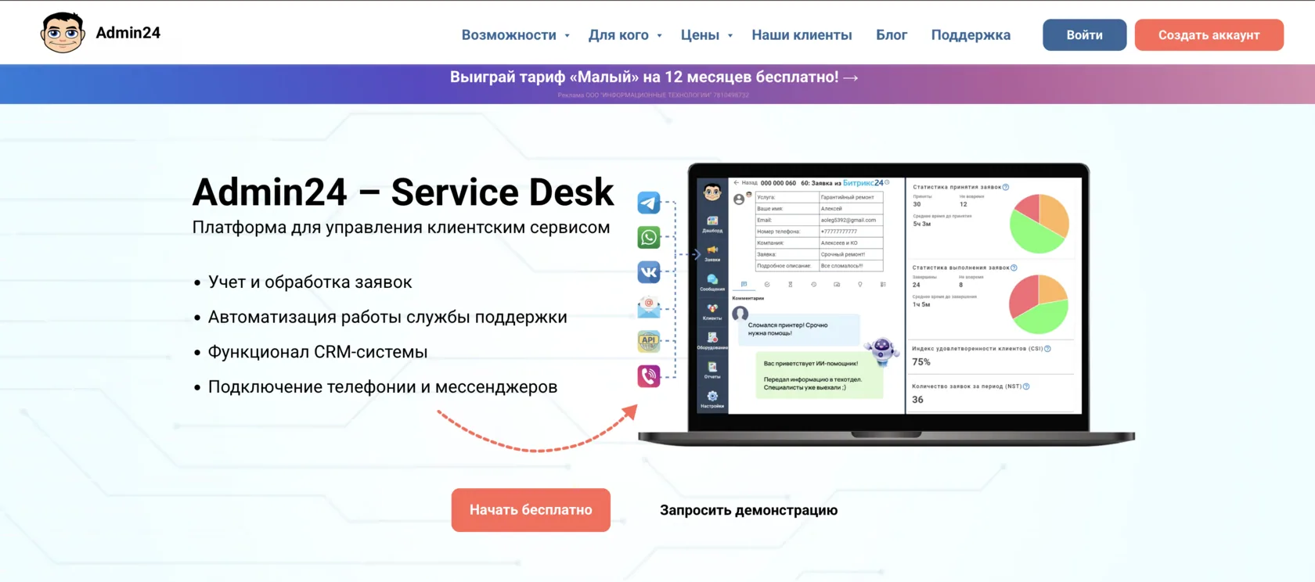Click Создать аккаунт button

[x=1209, y=35]
